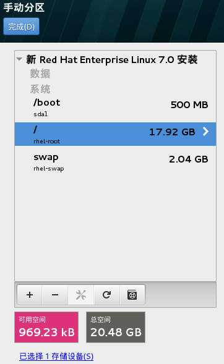The height and width of the screenshot is (364, 224).
Task: Click the 数据 section label
Action: (40, 74)
